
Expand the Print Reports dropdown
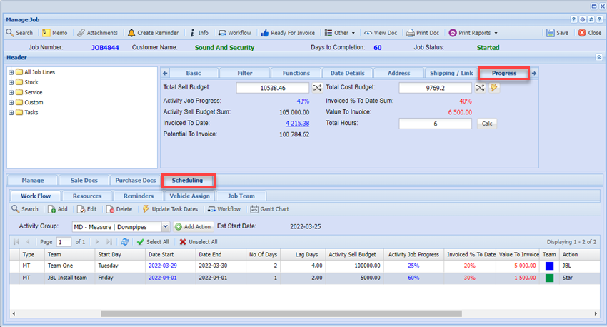tap(496, 33)
